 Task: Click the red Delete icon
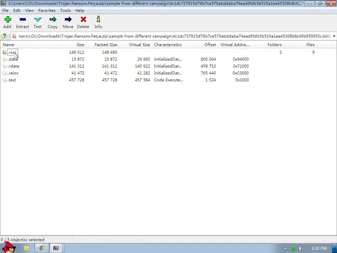point(83,19)
